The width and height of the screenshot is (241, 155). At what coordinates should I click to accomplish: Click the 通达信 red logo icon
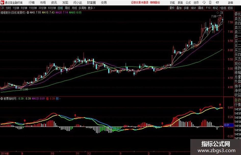point(2,3)
